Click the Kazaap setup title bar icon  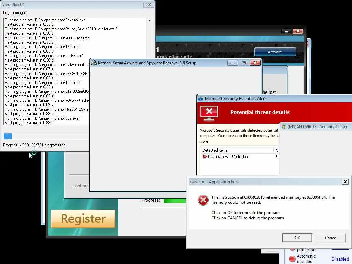point(94,63)
